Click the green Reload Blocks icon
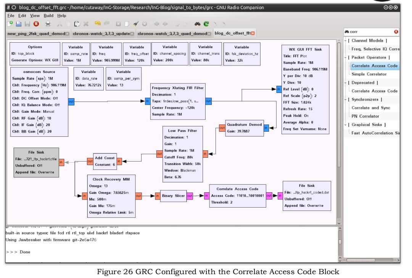 (x=206, y=24)
